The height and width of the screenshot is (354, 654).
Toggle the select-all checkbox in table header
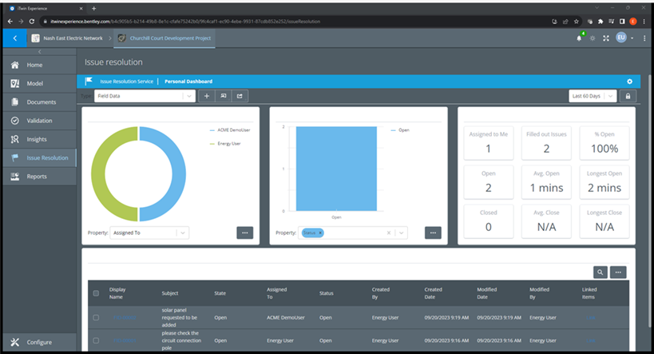point(96,293)
